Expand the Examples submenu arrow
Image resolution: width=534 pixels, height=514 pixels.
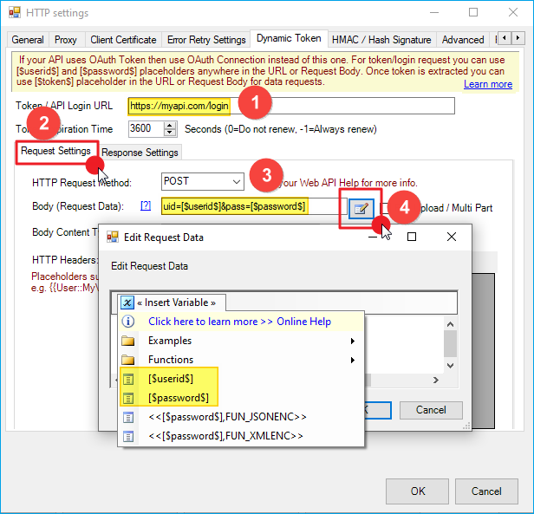pyautogui.click(x=353, y=341)
